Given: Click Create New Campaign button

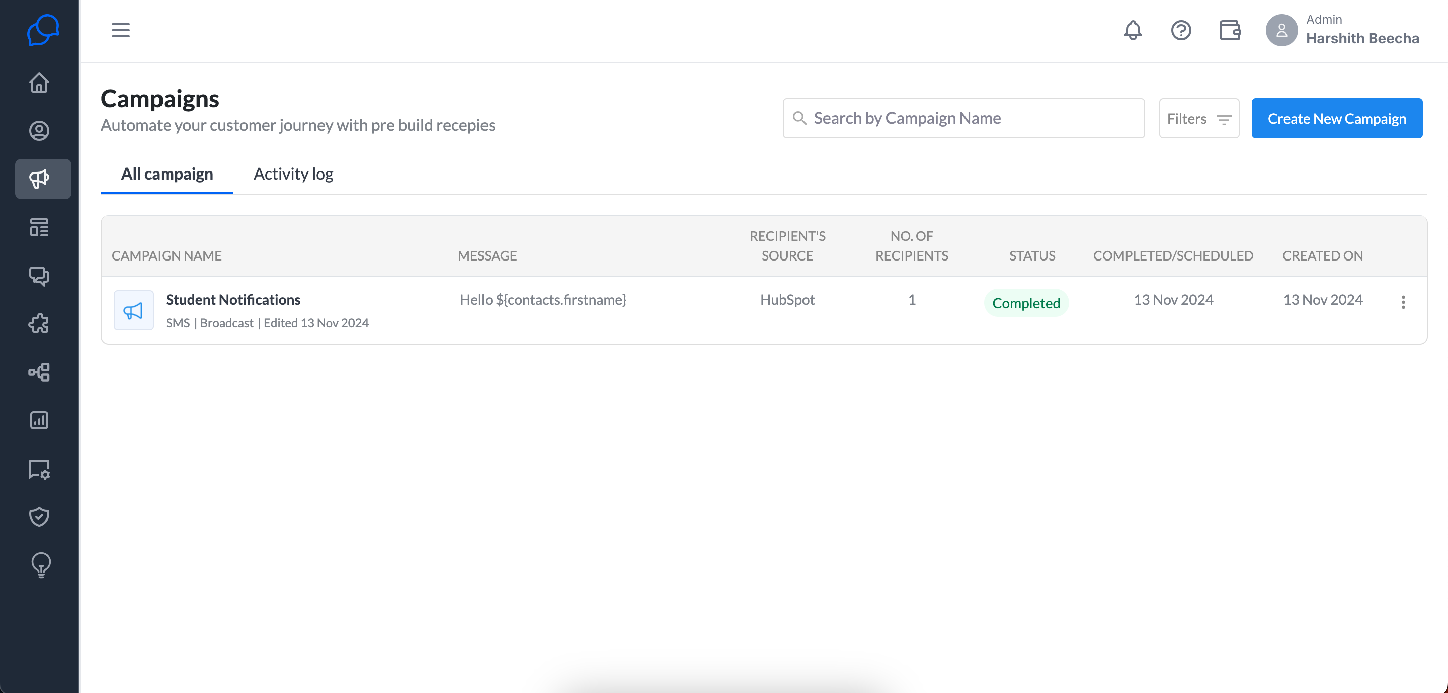Looking at the screenshot, I should tap(1337, 118).
